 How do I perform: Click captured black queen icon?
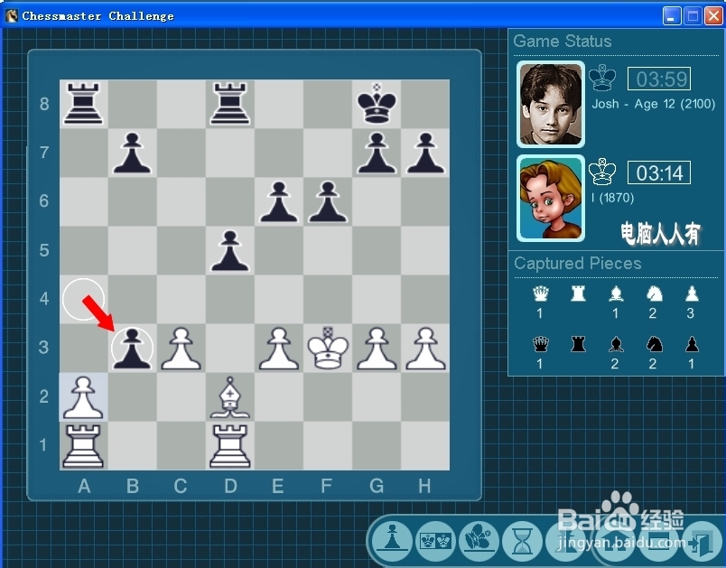pos(540,344)
